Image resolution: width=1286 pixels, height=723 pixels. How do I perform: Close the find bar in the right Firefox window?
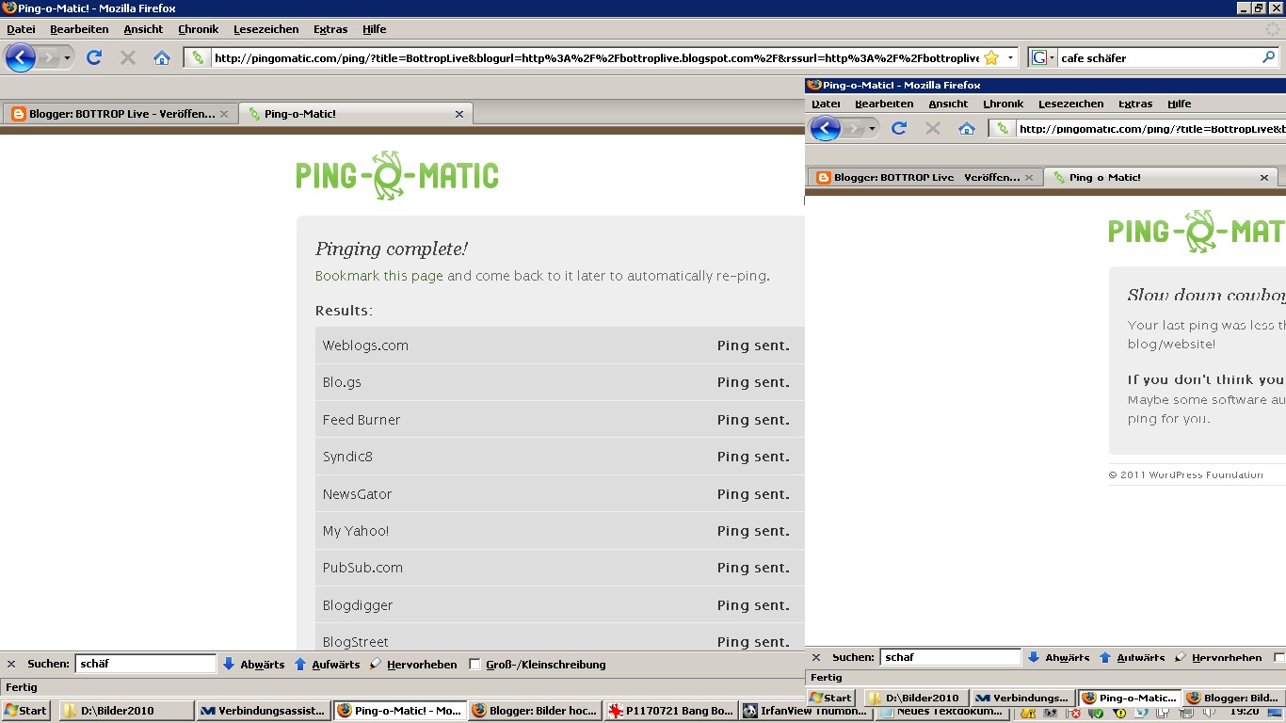coord(816,657)
